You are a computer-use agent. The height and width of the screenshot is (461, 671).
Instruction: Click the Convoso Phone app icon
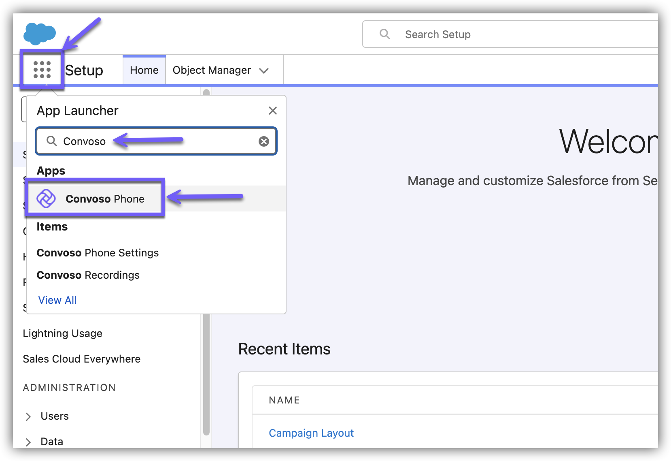[x=46, y=198]
